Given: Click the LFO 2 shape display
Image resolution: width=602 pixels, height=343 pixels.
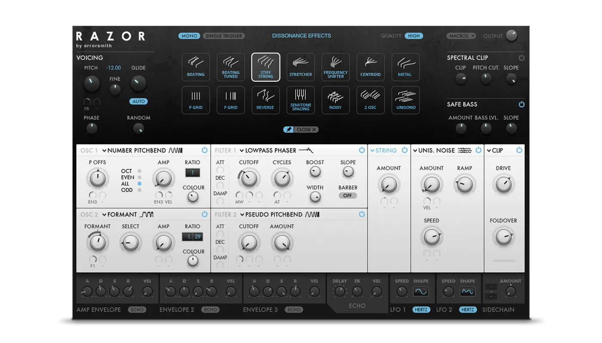Looking at the screenshot, I should [x=467, y=292].
